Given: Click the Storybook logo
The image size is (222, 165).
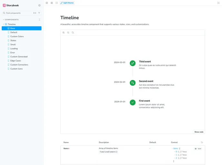Looking at the screenshot, I should [11, 5].
